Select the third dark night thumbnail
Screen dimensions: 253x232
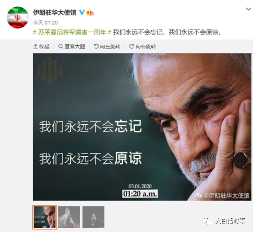point(93,217)
